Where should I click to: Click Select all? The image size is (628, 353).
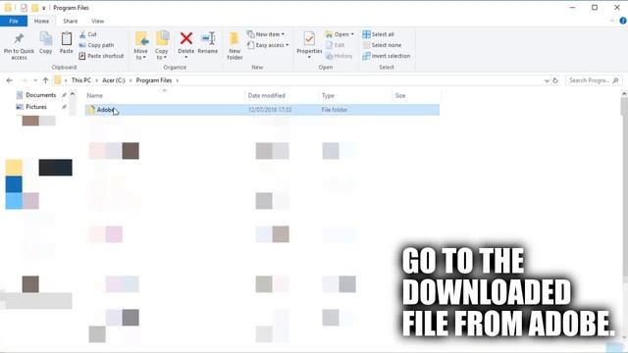click(378, 34)
